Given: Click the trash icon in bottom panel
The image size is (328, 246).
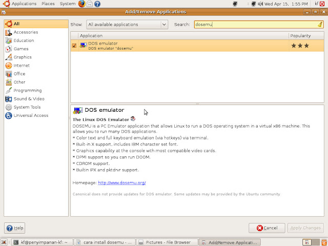Looking at the screenshot, I should [x=324, y=242].
